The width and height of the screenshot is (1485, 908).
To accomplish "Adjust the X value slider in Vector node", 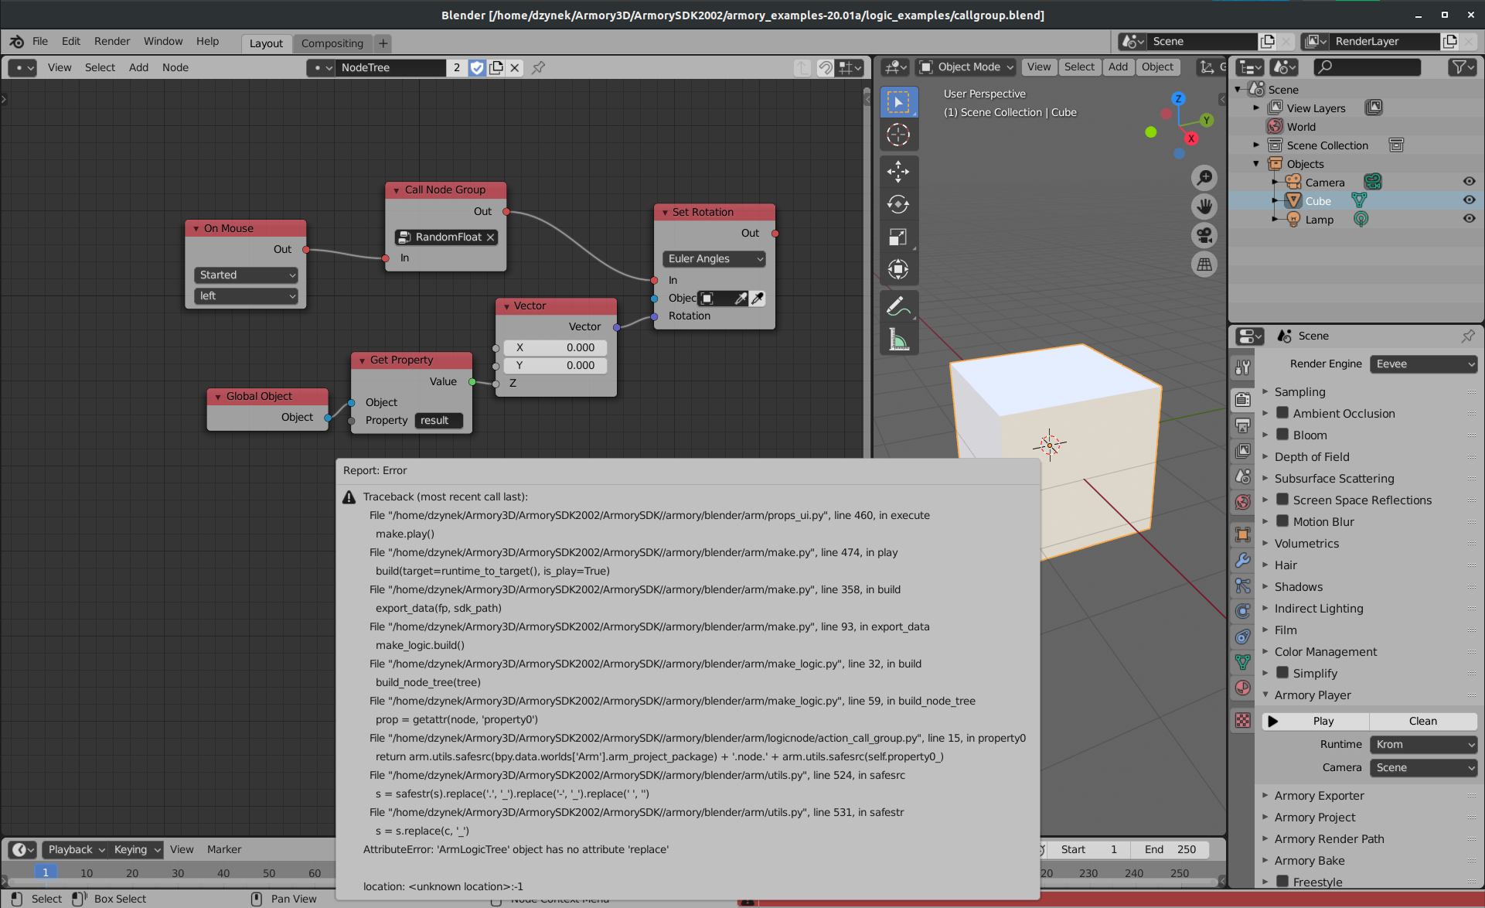I will click(x=555, y=347).
